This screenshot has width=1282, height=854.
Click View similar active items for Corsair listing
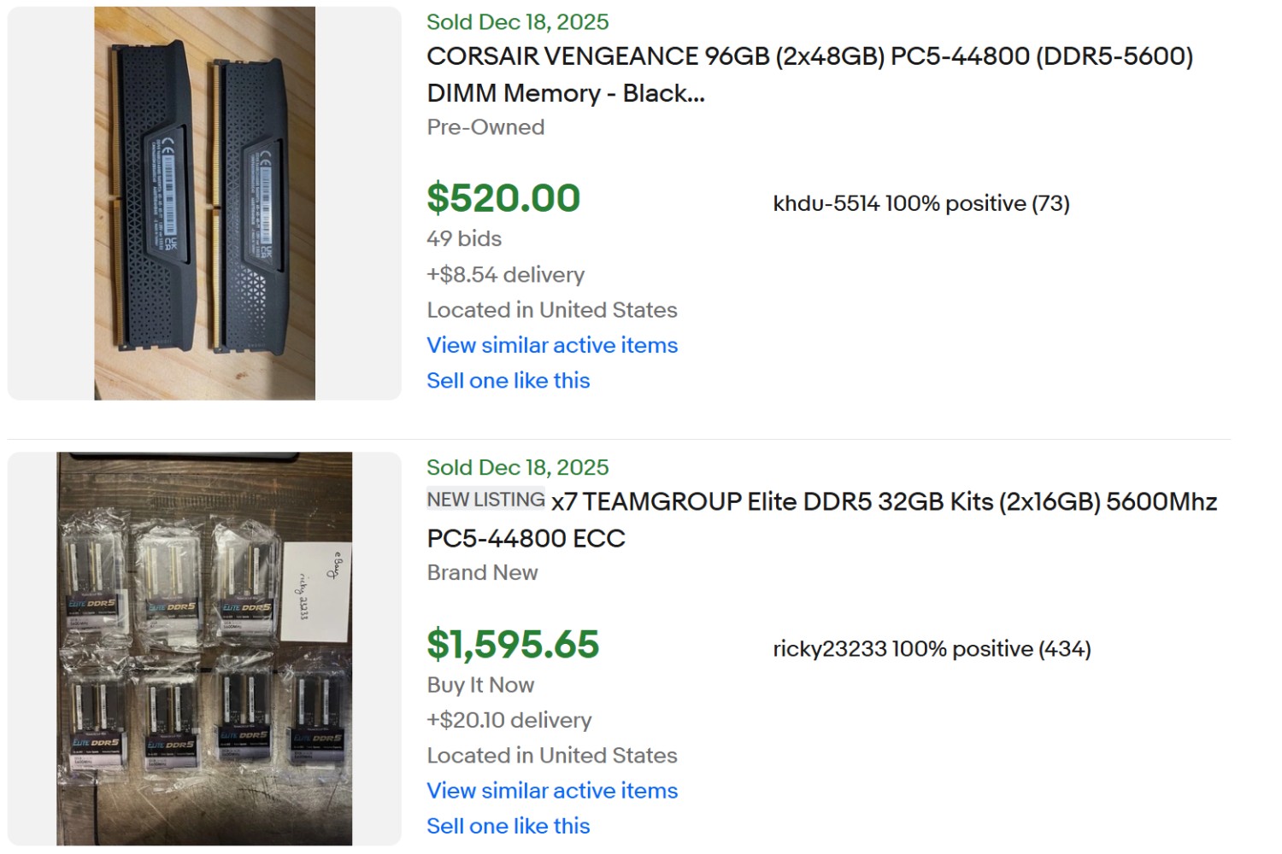[x=551, y=345]
